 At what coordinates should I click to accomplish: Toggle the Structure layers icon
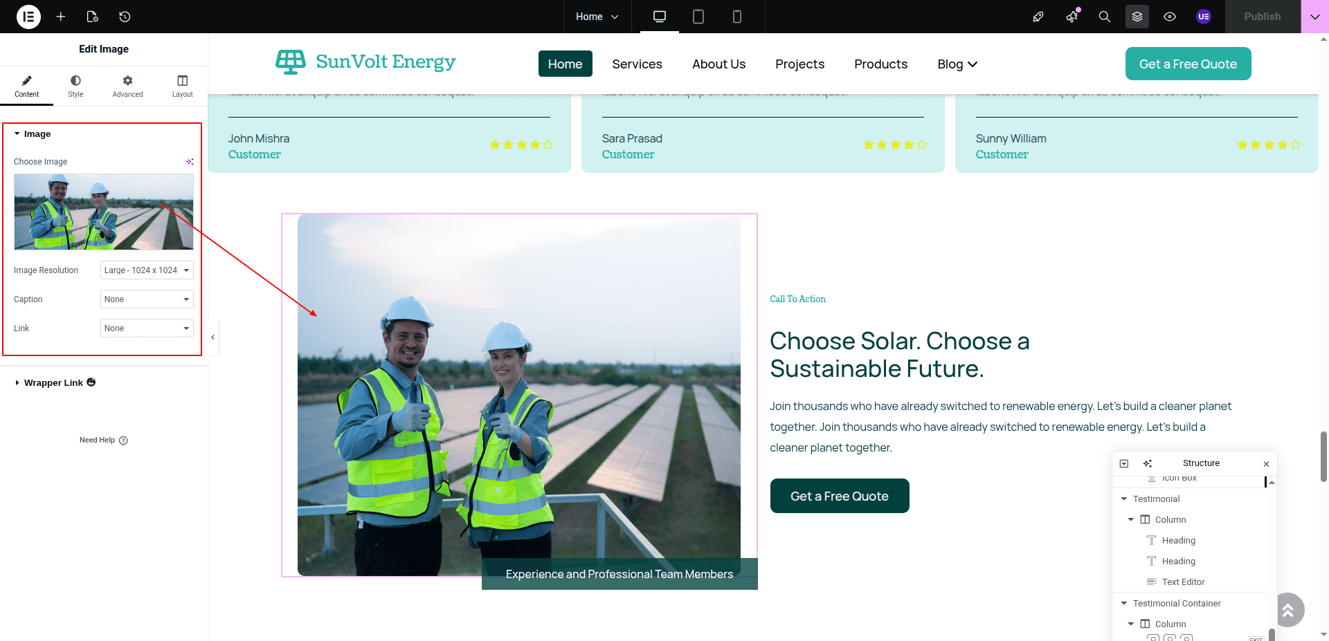click(x=1137, y=17)
